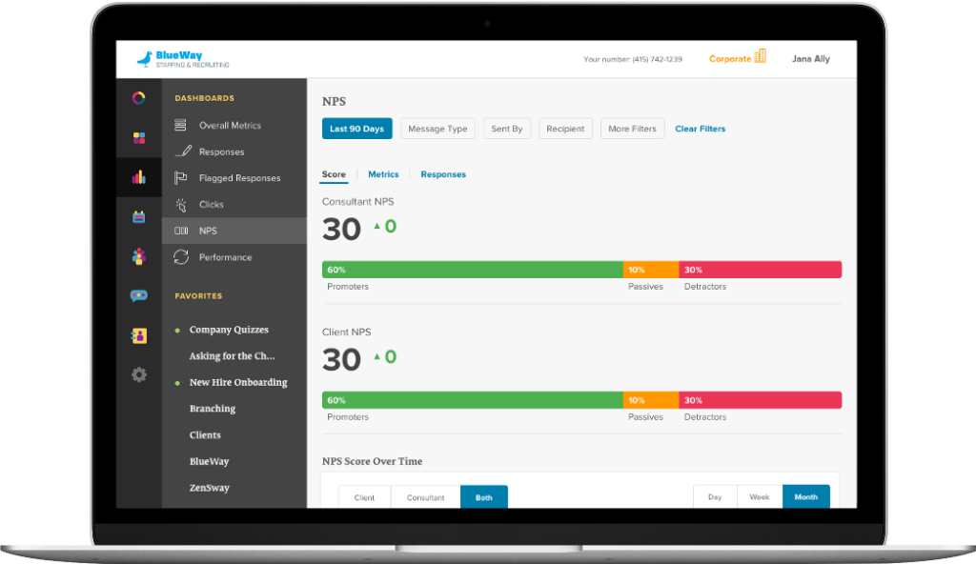The width and height of the screenshot is (976, 564).
Task: Click the four-squares apps grid icon
Action: pos(139,138)
